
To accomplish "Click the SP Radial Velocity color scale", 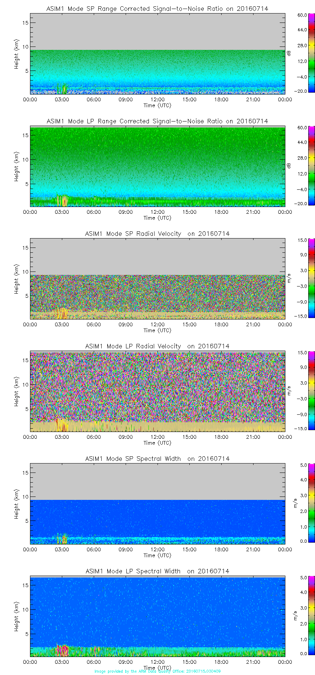I will click(x=301, y=278).
